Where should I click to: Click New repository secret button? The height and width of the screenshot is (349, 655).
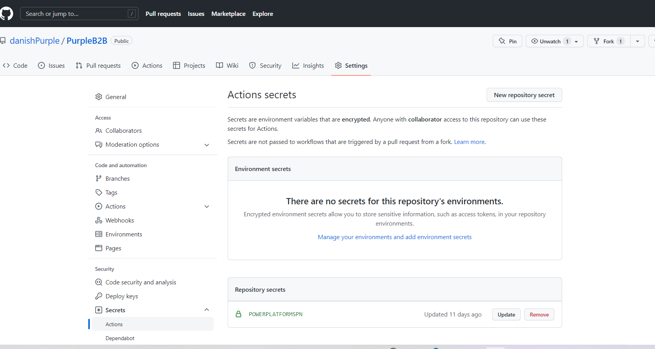524,95
